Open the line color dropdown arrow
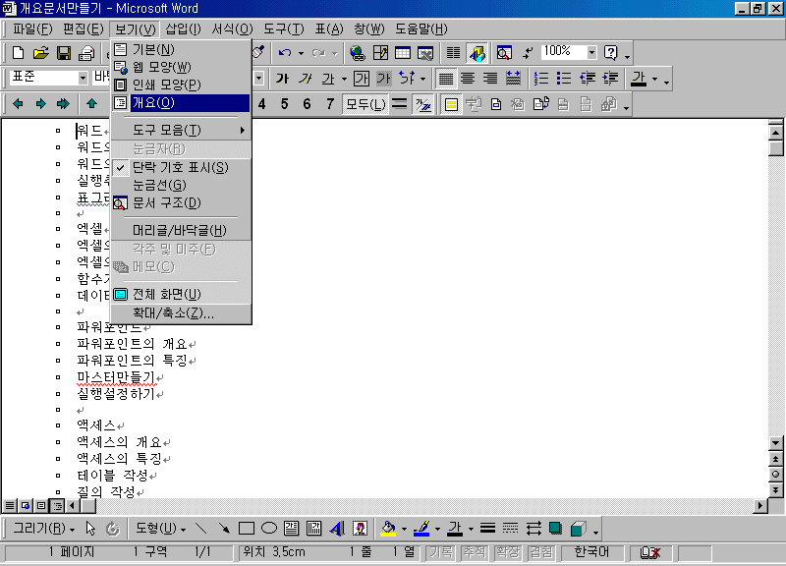The height and width of the screenshot is (566, 786). [x=437, y=529]
